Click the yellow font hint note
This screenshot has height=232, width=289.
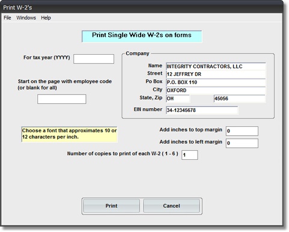pyautogui.click(x=69, y=134)
